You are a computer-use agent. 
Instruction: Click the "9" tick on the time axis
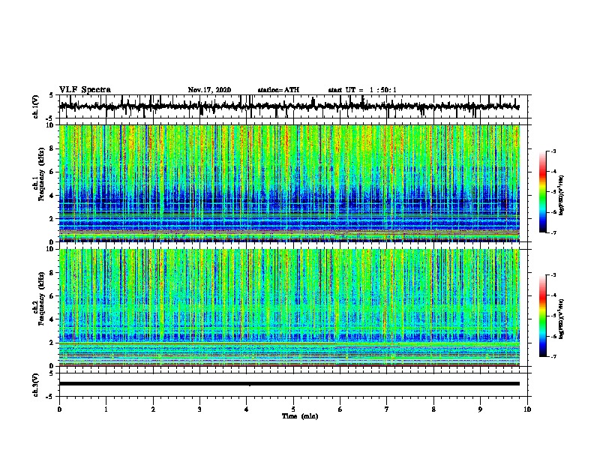[x=480, y=409]
